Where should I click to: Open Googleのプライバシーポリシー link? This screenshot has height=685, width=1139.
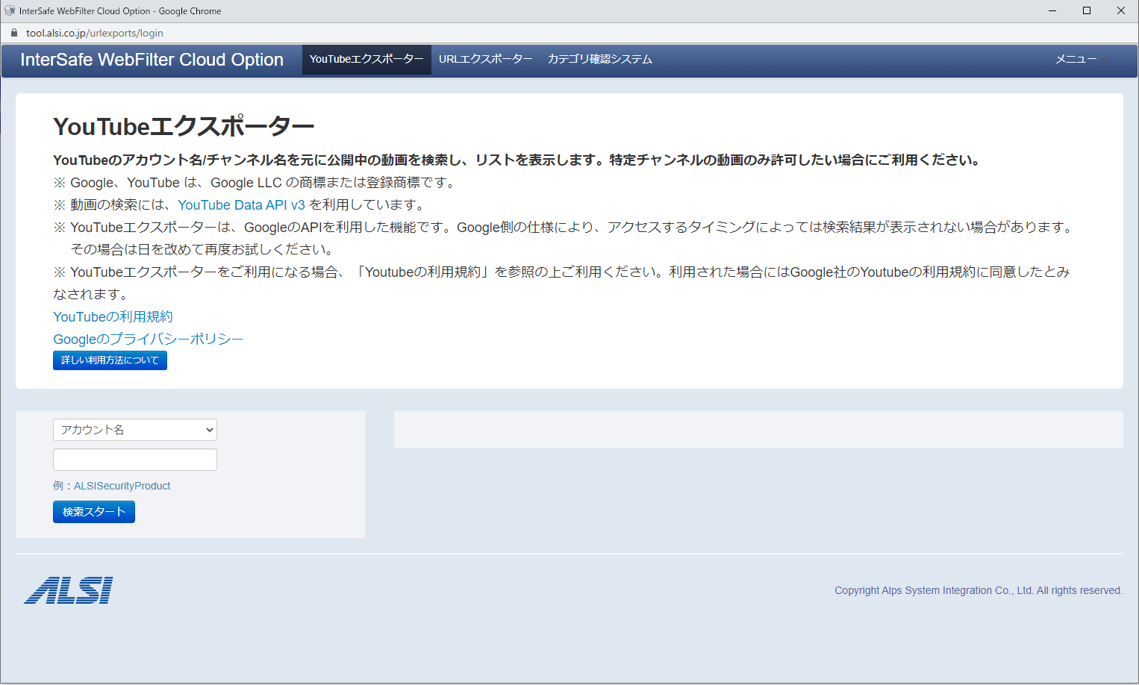(x=148, y=340)
